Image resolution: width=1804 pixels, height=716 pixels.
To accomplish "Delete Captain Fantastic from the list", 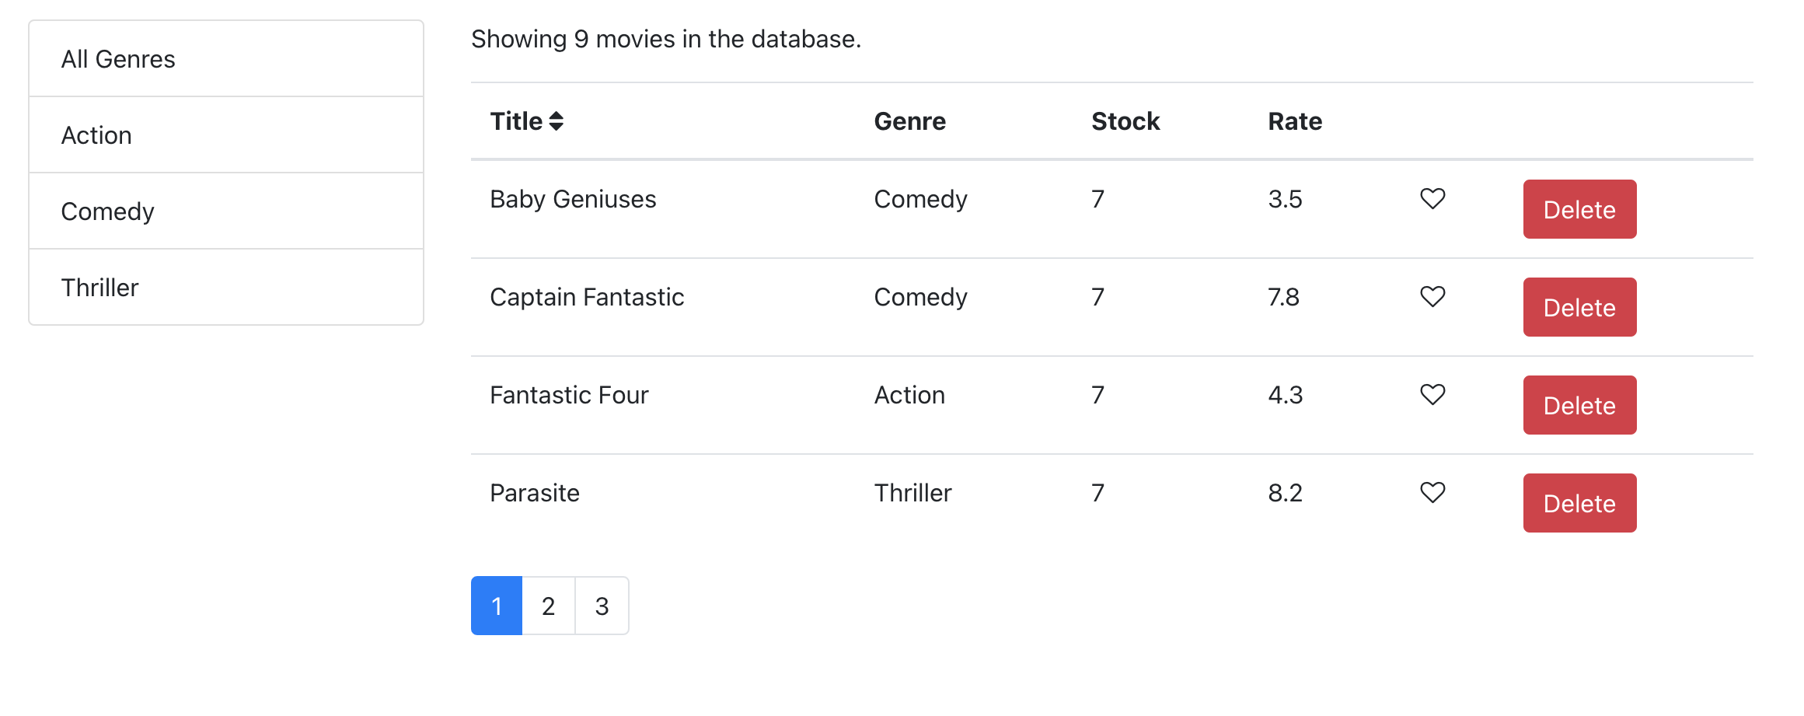I will [1579, 308].
